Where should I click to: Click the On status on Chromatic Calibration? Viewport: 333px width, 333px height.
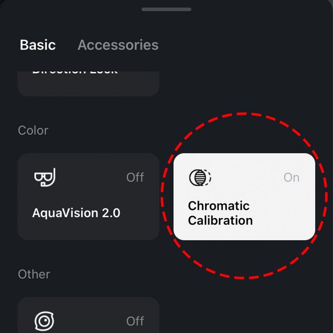[x=291, y=178]
